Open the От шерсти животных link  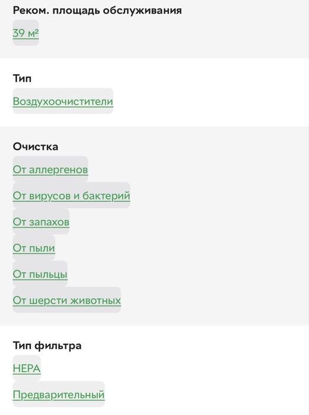pos(67,300)
